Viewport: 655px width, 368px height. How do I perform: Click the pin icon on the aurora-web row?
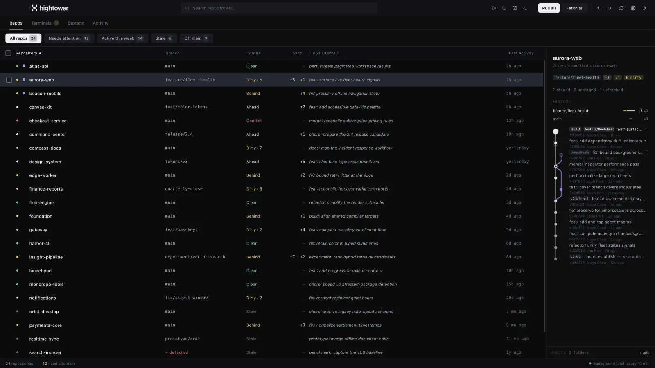pos(24,80)
